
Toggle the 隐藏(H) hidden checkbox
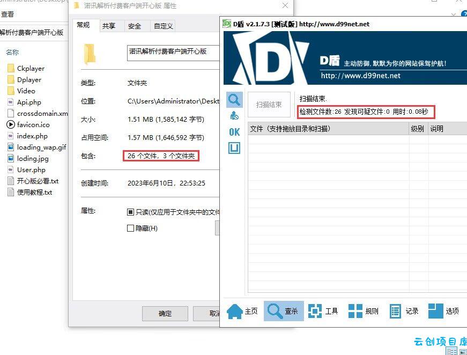tap(130, 228)
